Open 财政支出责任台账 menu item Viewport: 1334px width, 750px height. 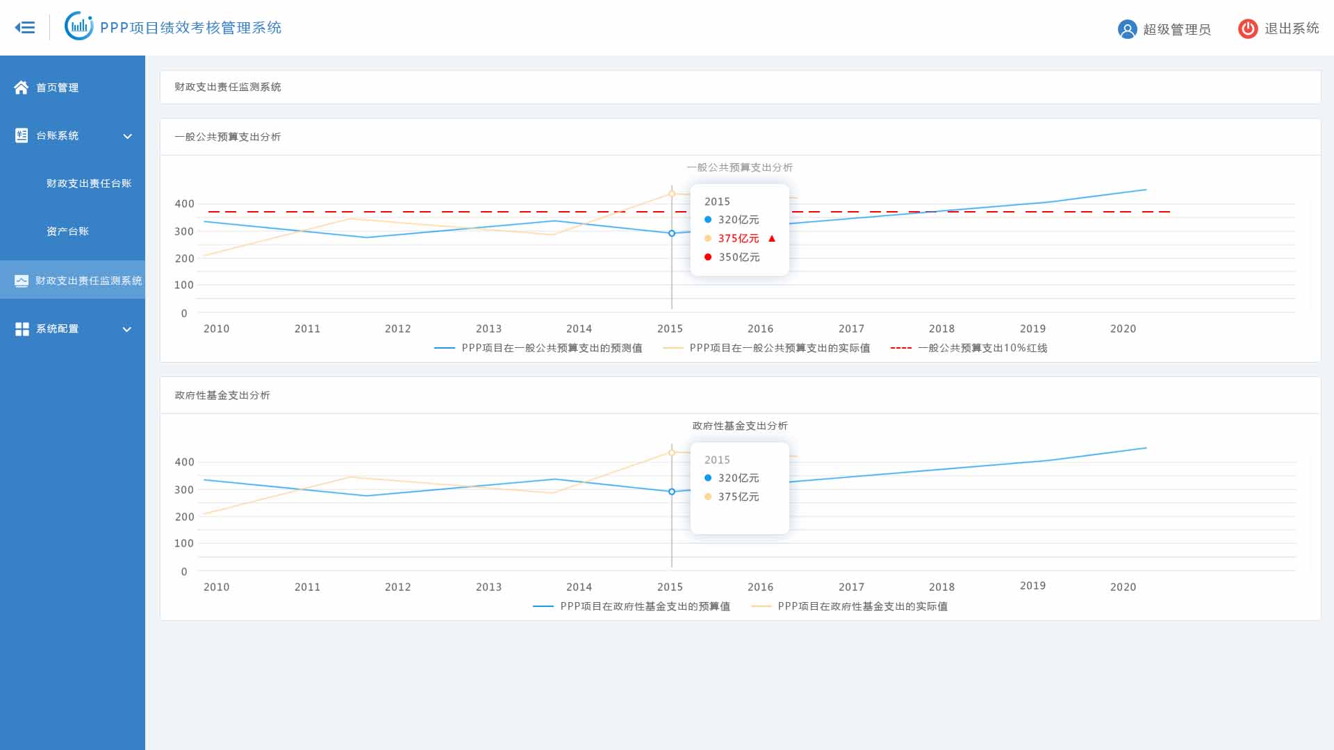(89, 183)
